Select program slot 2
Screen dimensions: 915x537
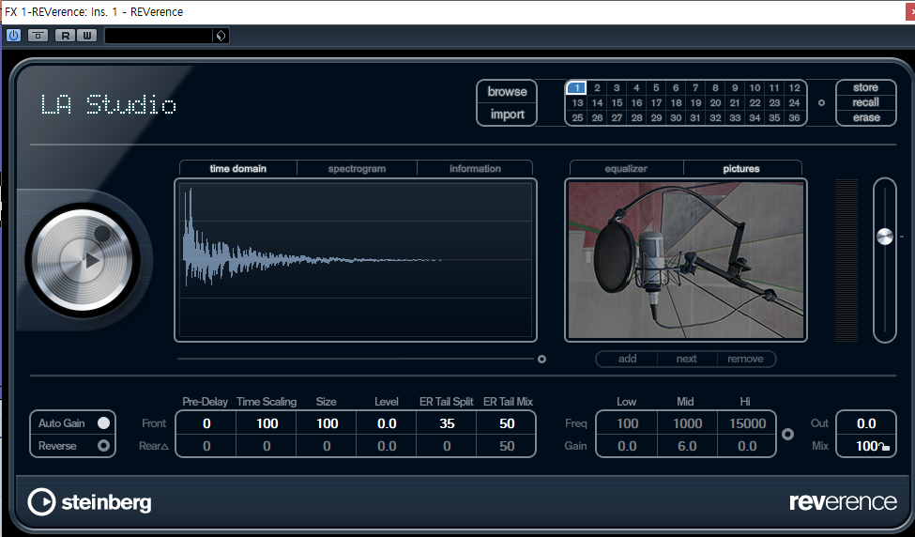(597, 87)
